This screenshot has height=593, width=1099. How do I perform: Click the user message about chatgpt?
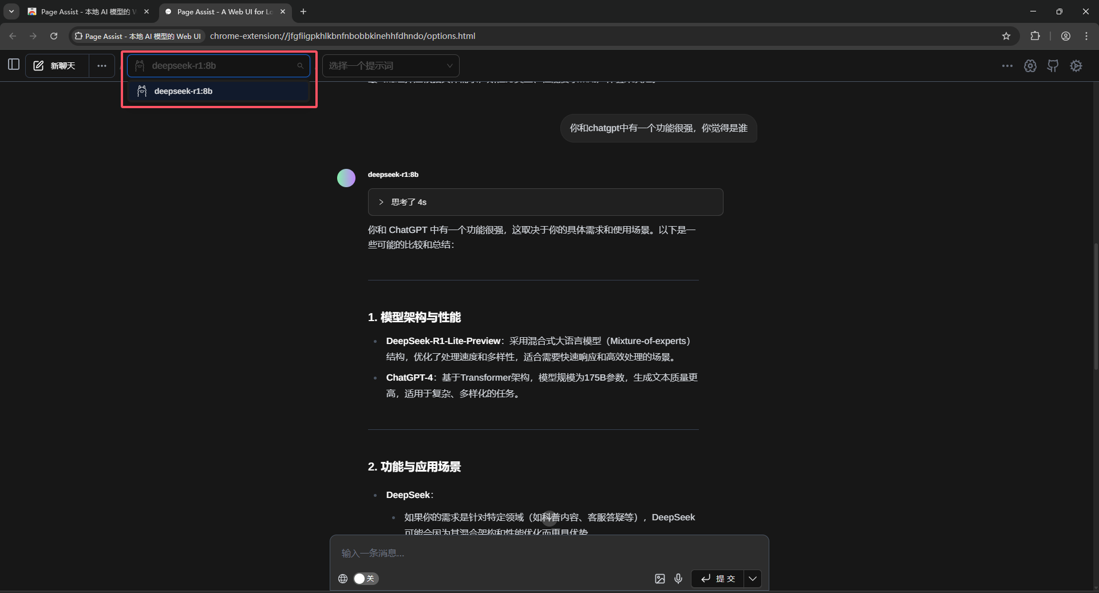[658, 128]
